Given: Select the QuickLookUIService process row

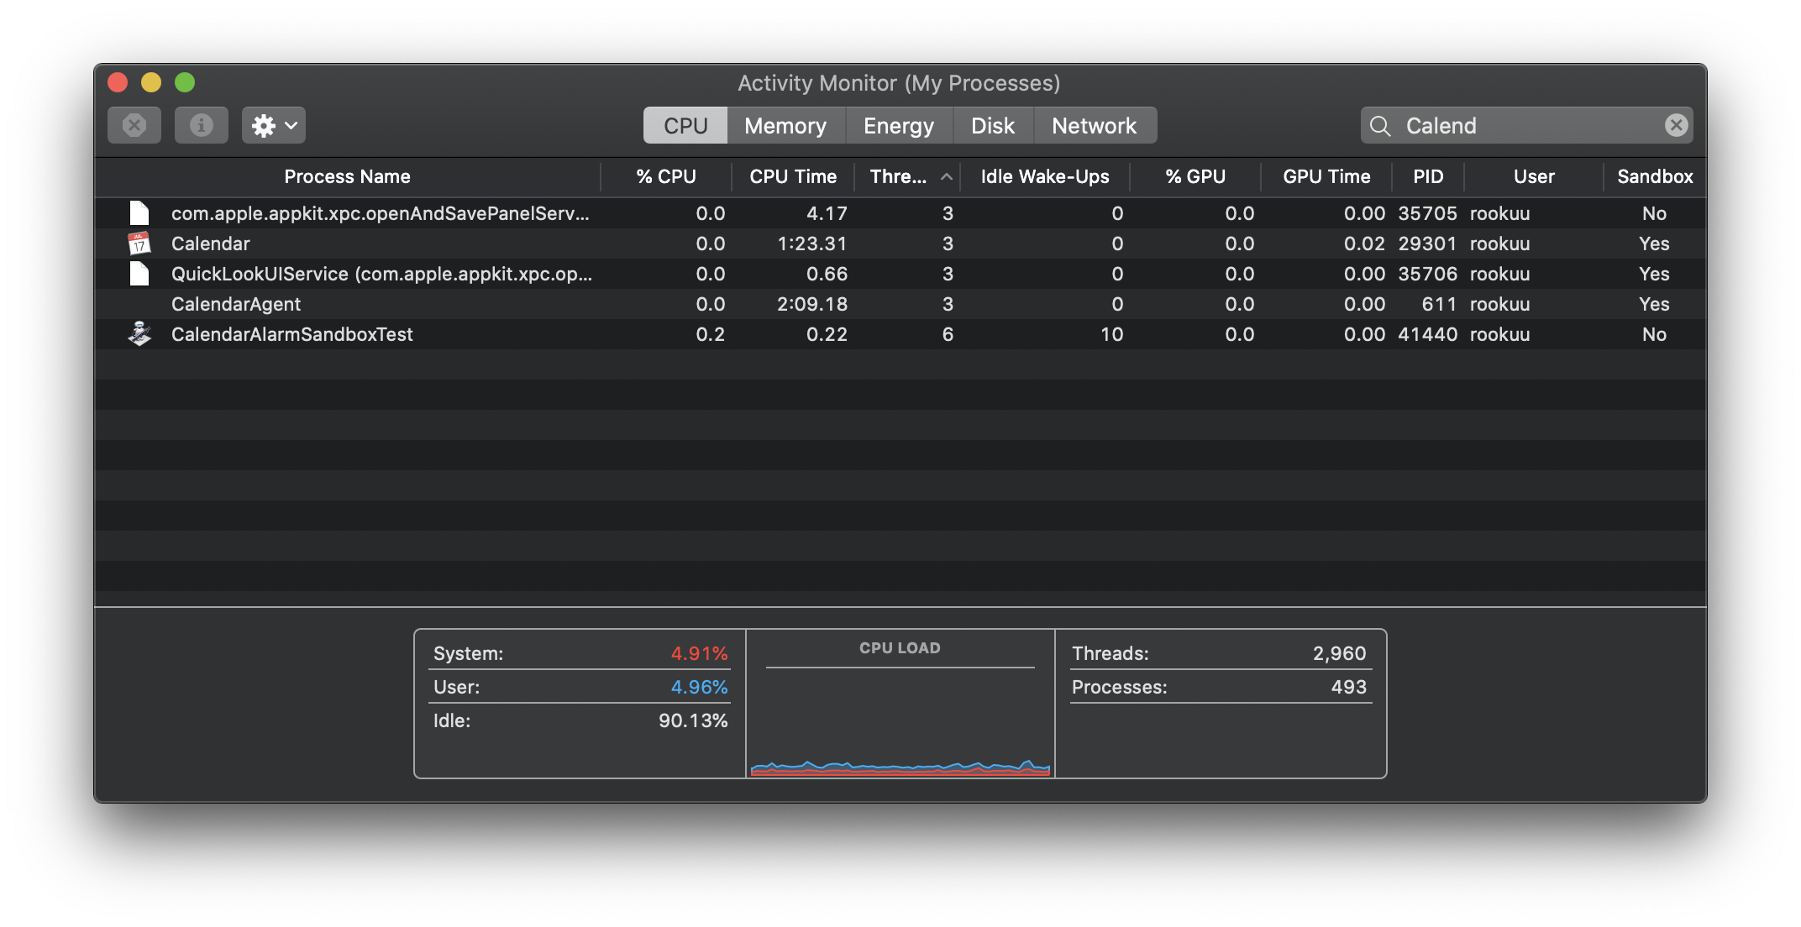Looking at the screenshot, I should pyautogui.click(x=900, y=274).
